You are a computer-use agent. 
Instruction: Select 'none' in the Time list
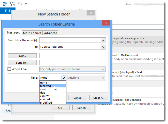click(x=53, y=82)
